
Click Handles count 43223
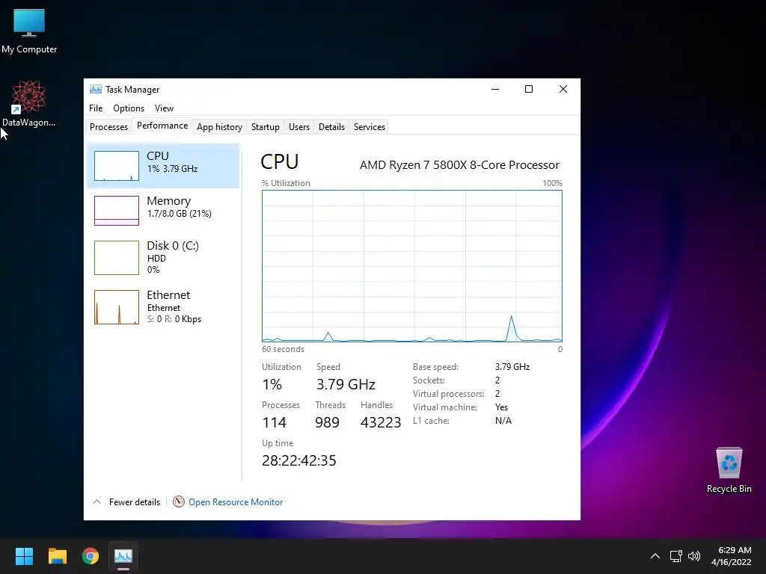click(381, 422)
